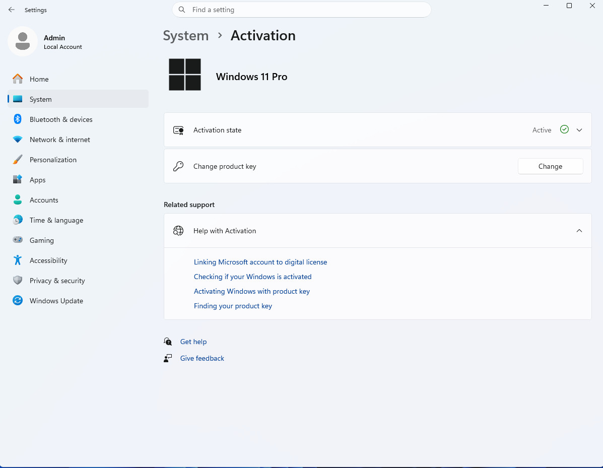Open Checking if your Windows is activated
603x468 pixels.
(253, 277)
